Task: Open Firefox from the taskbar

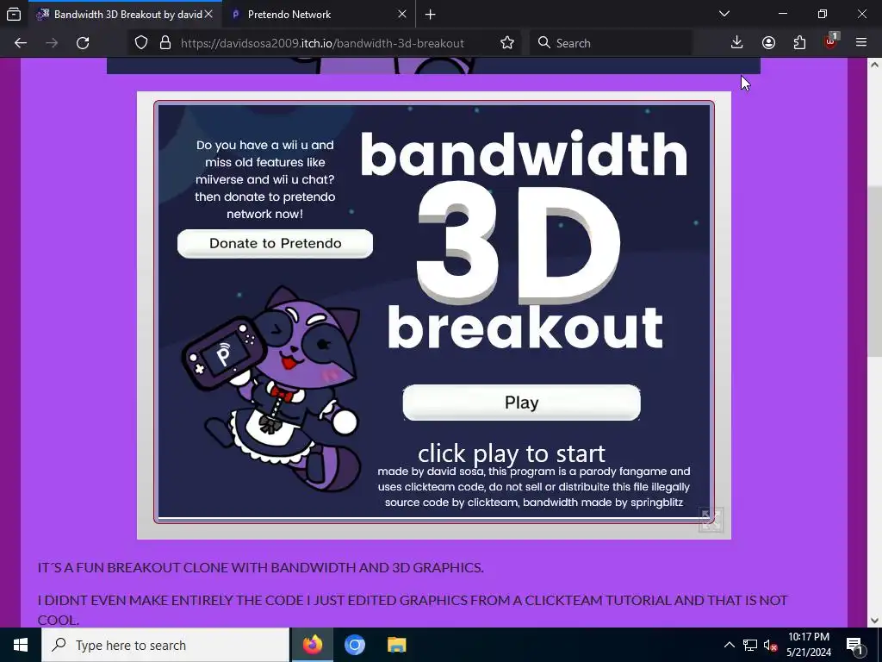Action: point(312,645)
